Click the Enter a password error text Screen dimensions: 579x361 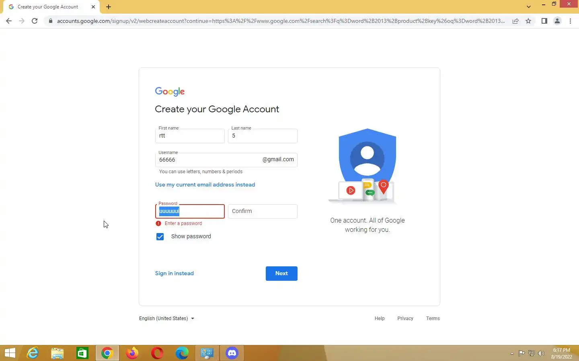tap(183, 223)
